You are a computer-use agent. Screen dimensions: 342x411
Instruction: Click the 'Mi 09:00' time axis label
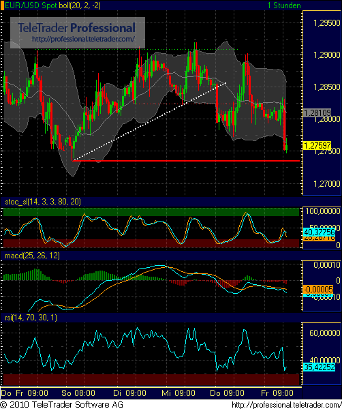178,393
